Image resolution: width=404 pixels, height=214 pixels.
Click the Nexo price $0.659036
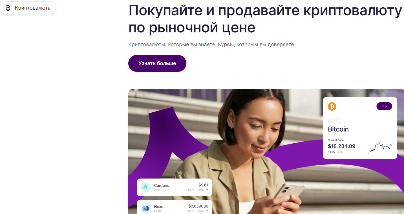point(198,206)
